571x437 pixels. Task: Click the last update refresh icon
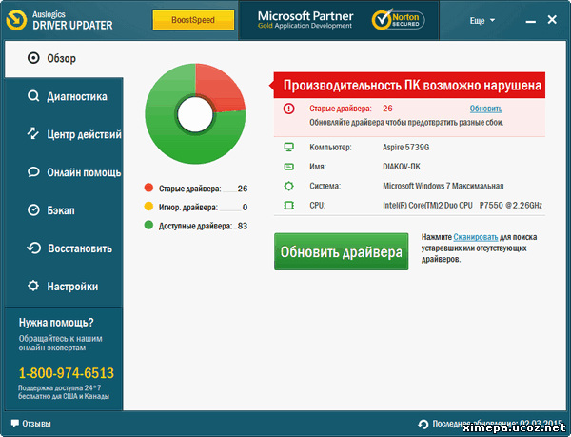click(x=423, y=424)
